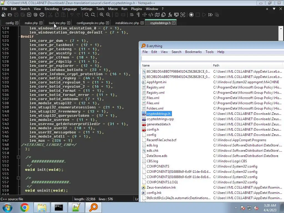This screenshot has height=213, width=284.
Task: Close the config tab
Action: point(17,23)
